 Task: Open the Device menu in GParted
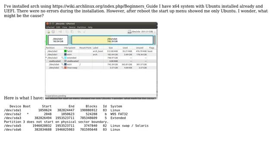[x=72, y=27]
